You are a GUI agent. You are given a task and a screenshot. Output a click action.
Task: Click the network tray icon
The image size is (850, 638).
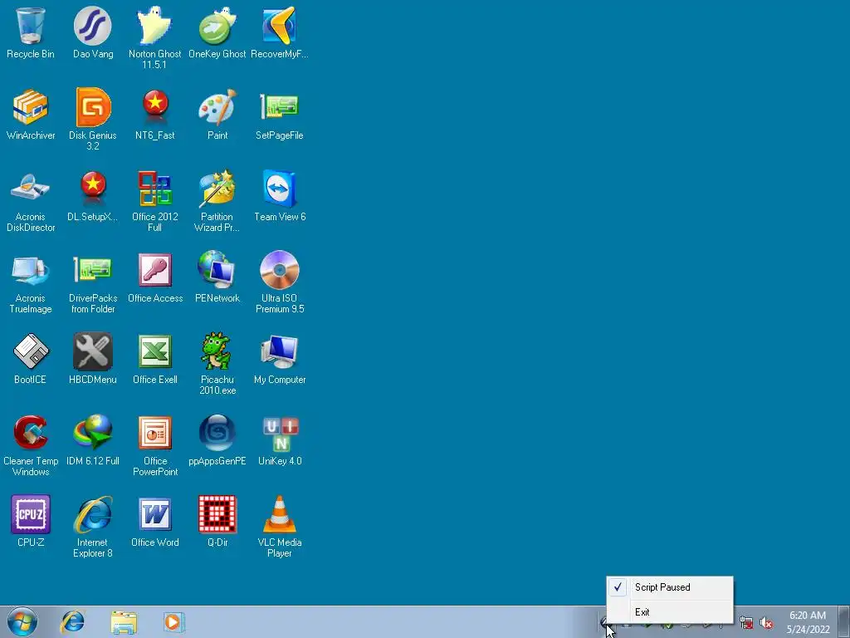point(746,623)
